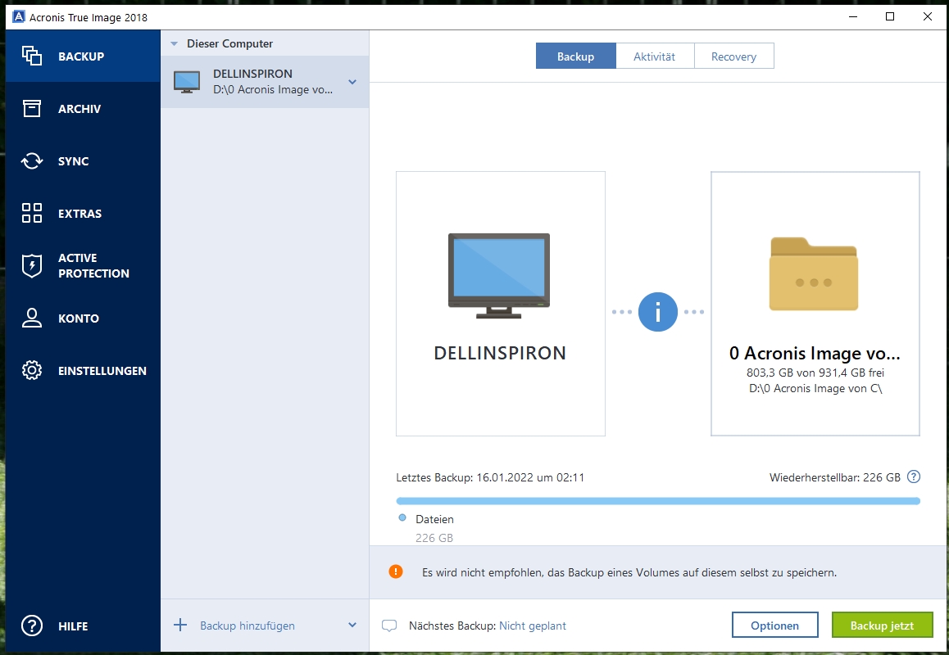The height and width of the screenshot is (655, 949).
Task: Click the comment bubble icon near Nächstes Backup
Action: coord(389,626)
